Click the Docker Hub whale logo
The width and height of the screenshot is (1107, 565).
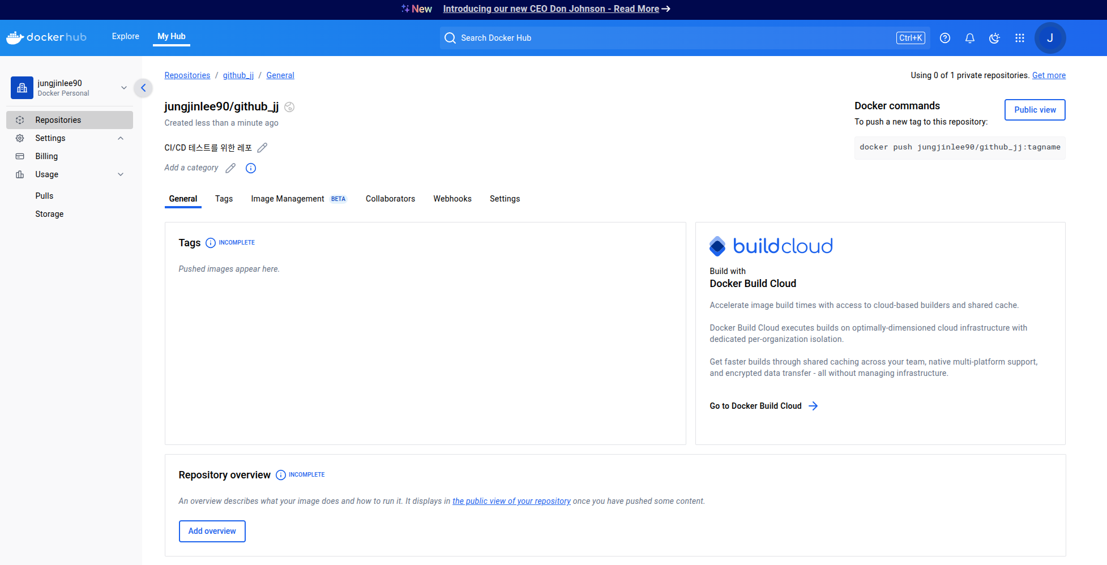pos(46,37)
